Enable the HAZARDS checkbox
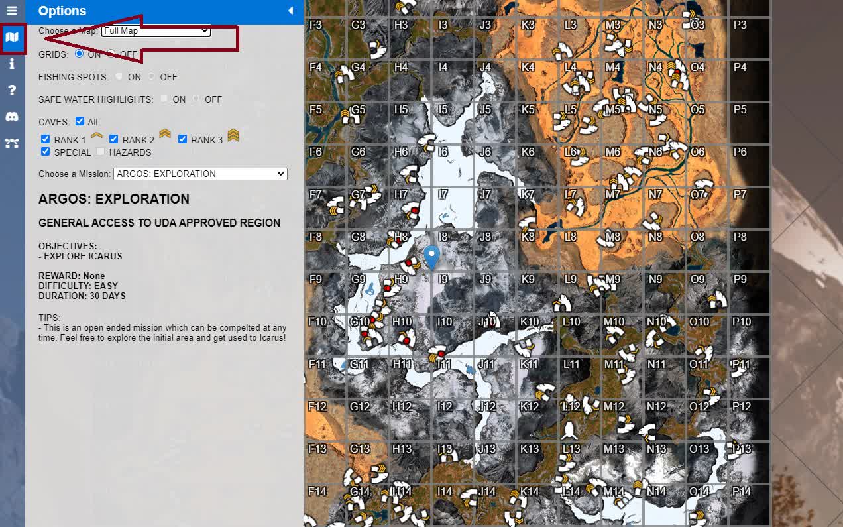Screen dimensions: 843x527 coord(100,152)
